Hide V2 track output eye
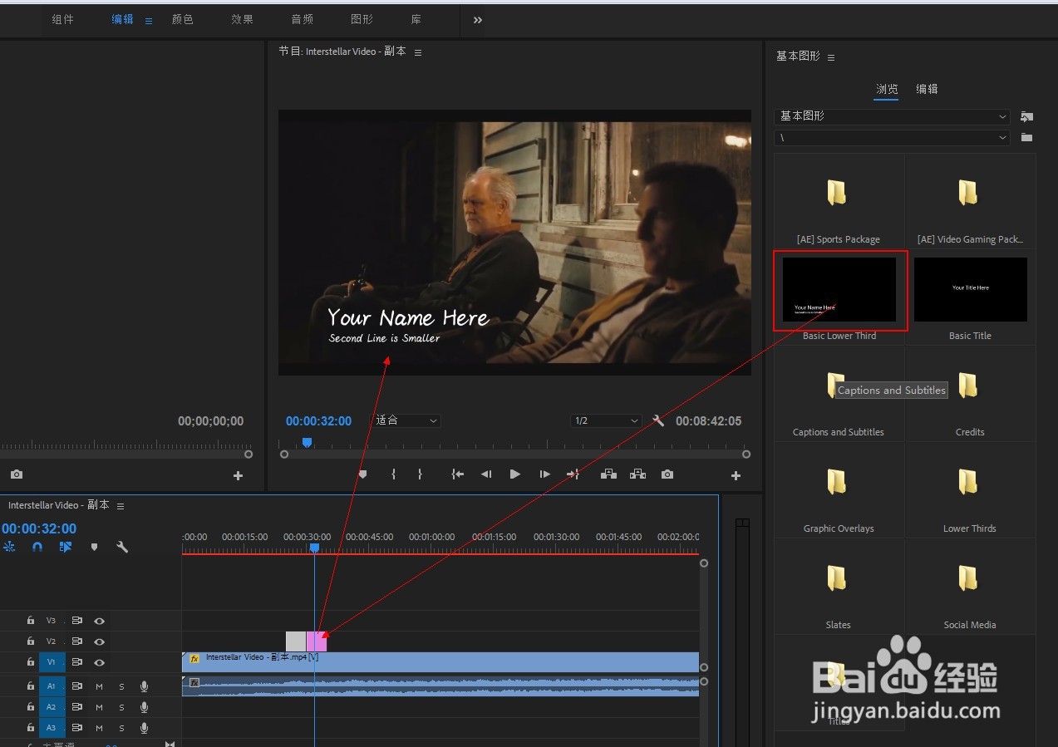This screenshot has width=1058, height=747. (99, 641)
